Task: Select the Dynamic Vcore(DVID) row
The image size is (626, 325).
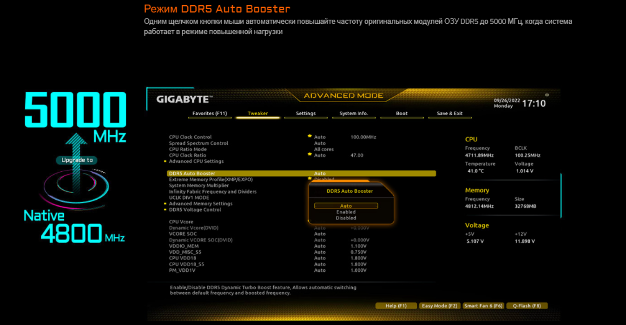Action: click(x=194, y=227)
